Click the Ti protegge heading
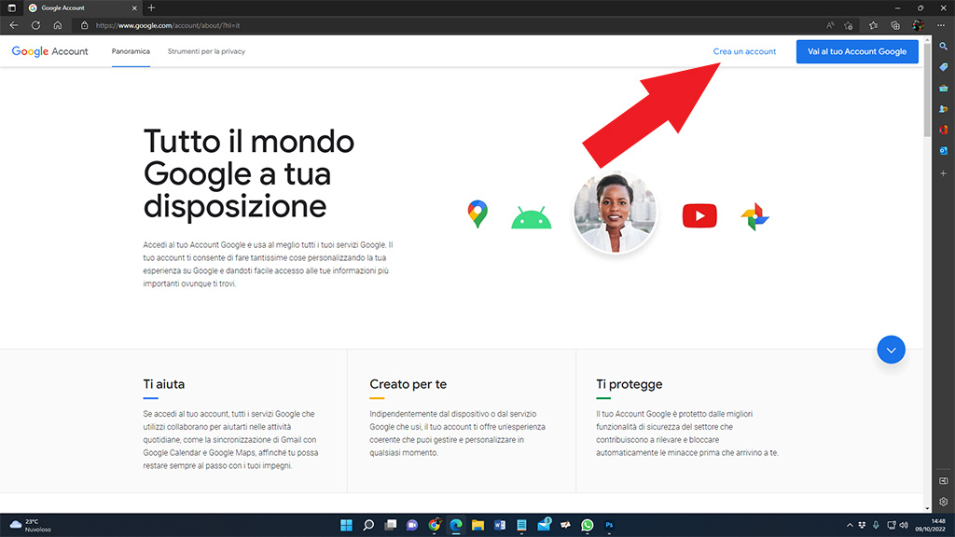955x537 pixels. [x=630, y=384]
